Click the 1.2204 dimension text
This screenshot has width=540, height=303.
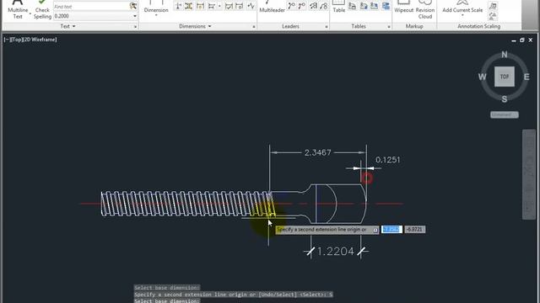tap(335, 252)
